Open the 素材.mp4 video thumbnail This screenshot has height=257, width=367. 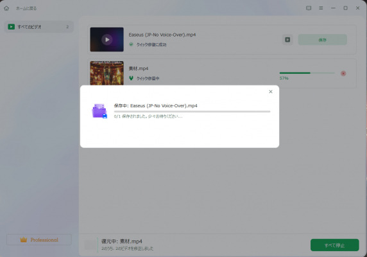(107, 73)
